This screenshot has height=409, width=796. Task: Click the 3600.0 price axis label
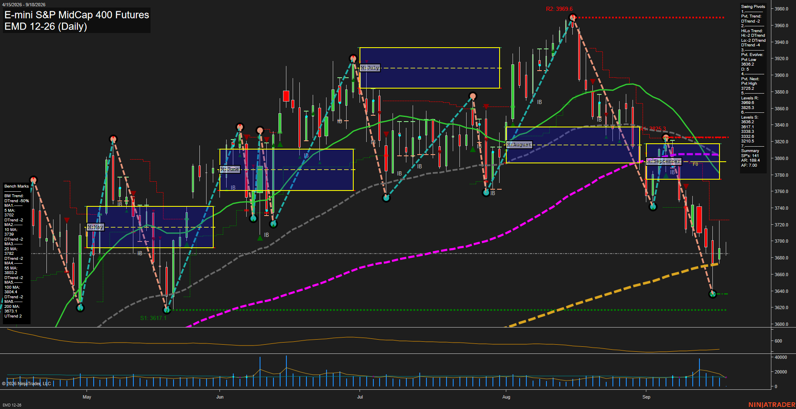click(781, 324)
